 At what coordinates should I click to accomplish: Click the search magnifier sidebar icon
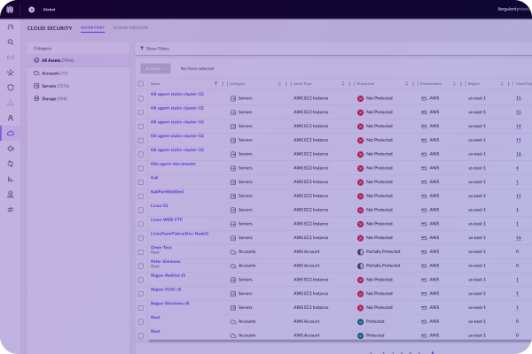pyautogui.click(x=11, y=42)
